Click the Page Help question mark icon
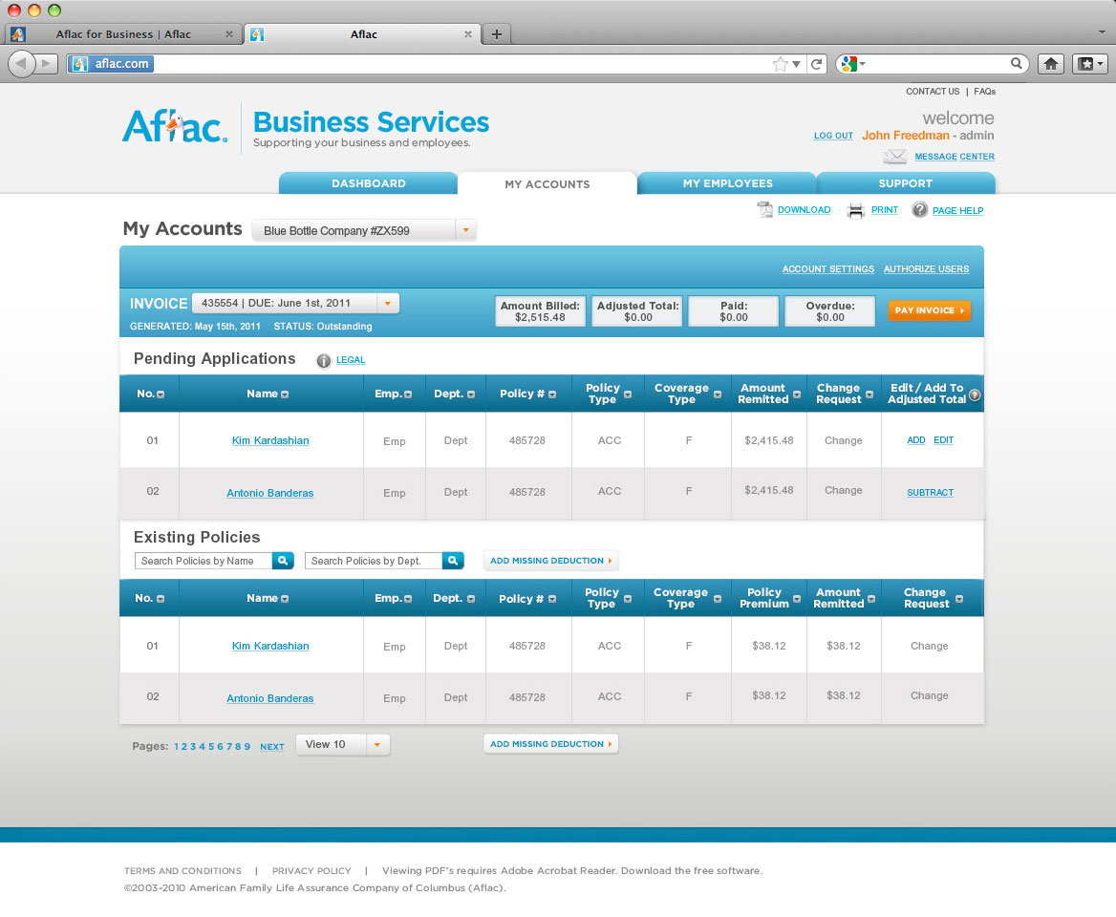The height and width of the screenshot is (917, 1116). tap(919, 210)
